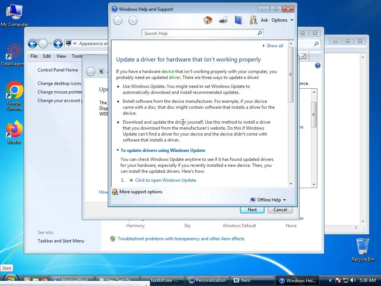The width and height of the screenshot is (381, 286).
Task: Click blue help icon in Personalization
Action: click(x=318, y=66)
